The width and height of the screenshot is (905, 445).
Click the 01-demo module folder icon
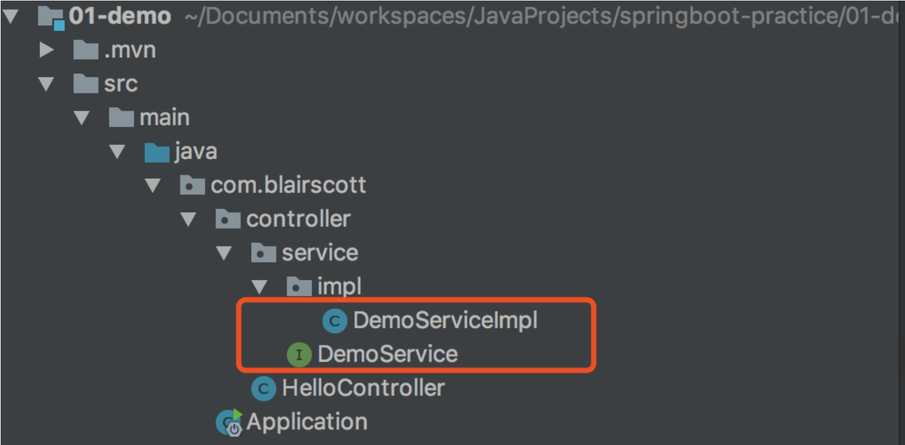(51, 18)
